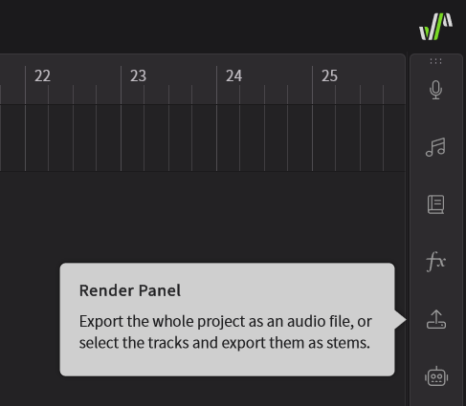Image resolution: width=466 pixels, height=406 pixels.
Task: Click the tooltip text about exporting stems
Action: pos(225,331)
